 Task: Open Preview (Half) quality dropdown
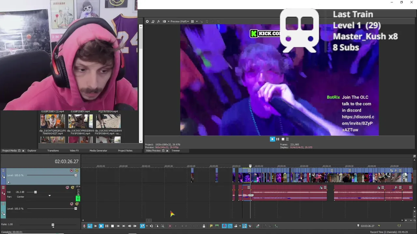click(180, 21)
